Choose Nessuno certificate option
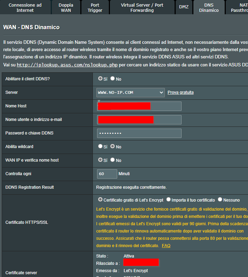Screen dimensions: 248x277 220,199
